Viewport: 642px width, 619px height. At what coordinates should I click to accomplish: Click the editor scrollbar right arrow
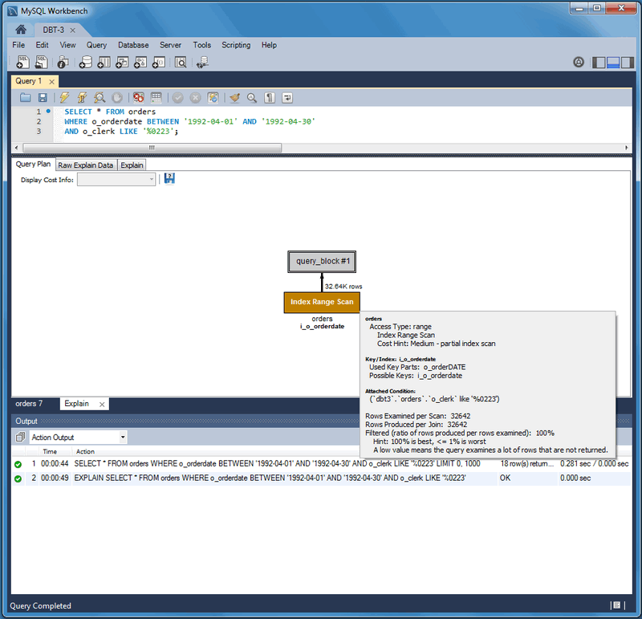point(627,148)
